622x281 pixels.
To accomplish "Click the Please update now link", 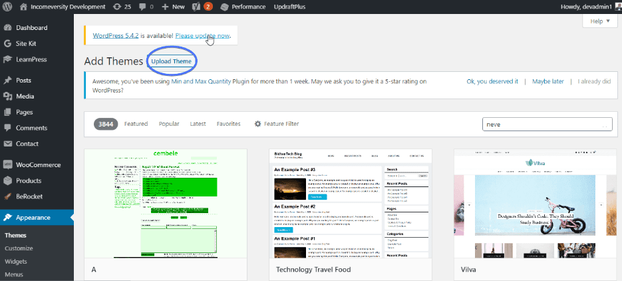I will 202,35.
